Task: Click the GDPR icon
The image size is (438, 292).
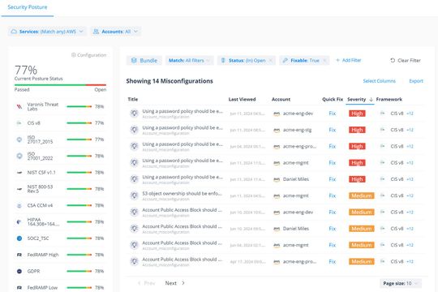Action: (19, 271)
